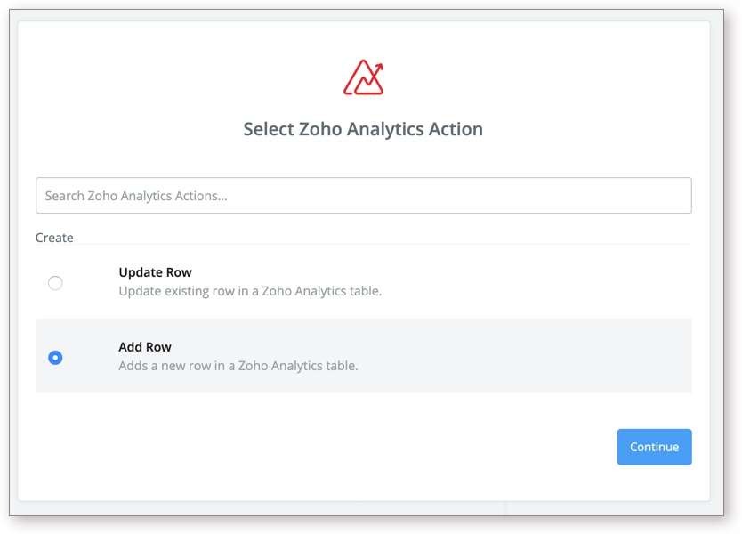This screenshot has width=742, height=534.
Task: Click the "Select Zoho Analytics Action" heading
Action: click(x=363, y=129)
